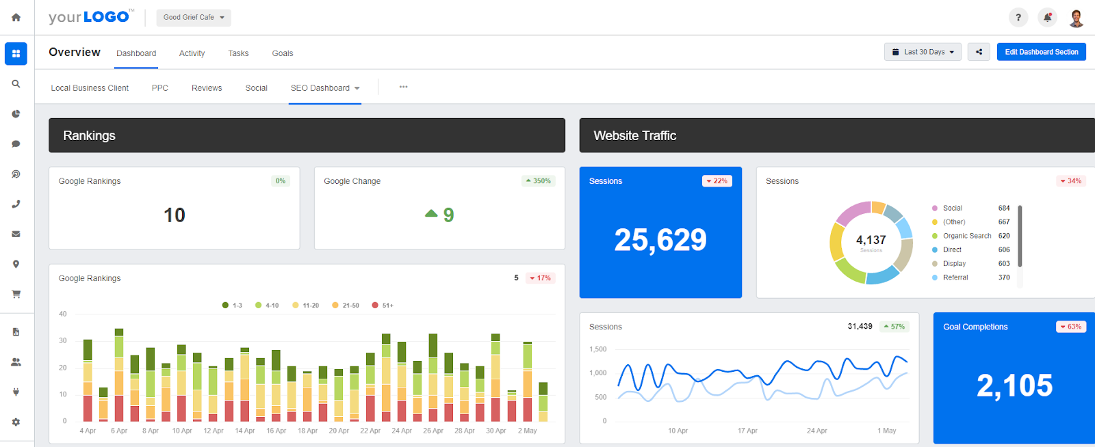Image resolution: width=1095 pixels, height=447 pixels.
Task: Click the Sessions legend scrollbar
Action: 1020,236
